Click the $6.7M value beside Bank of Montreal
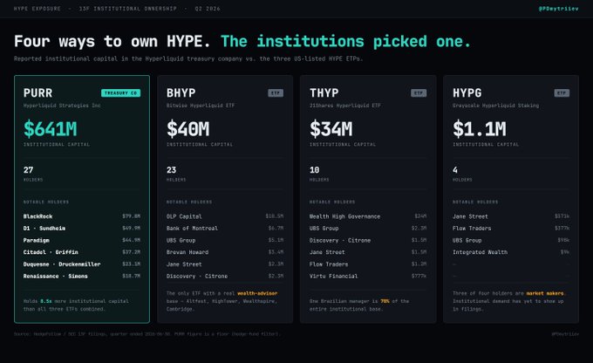 point(276,229)
